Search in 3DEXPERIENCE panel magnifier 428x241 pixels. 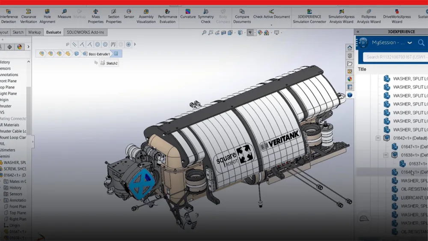click(x=421, y=42)
